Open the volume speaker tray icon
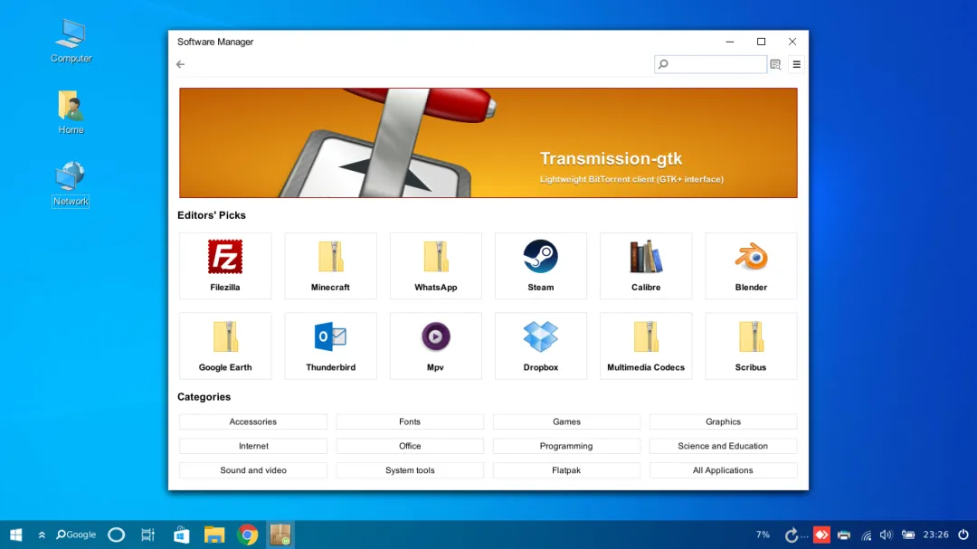The width and height of the screenshot is (977, 549). [x=886, y=535]
